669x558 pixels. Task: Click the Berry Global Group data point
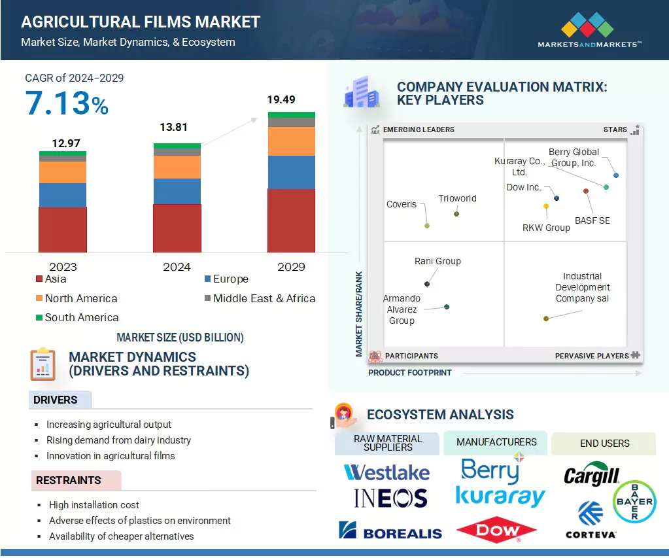click(x=616, y=175)
